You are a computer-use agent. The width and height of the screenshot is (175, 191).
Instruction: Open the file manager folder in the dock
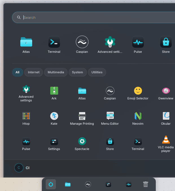68,184
